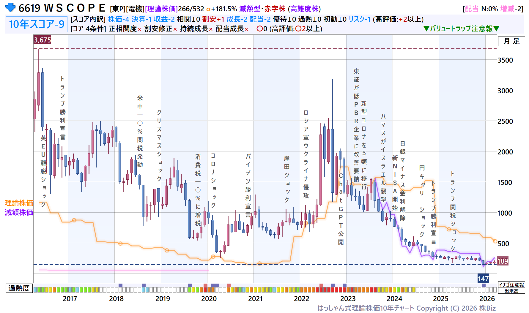Toggle the 理論株価 legend line
This screenshot has width=529, height=313.
(x=19, y=203)
